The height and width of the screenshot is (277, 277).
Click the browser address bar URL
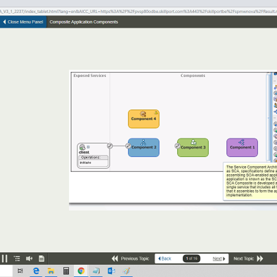click(x=138, y=11)
